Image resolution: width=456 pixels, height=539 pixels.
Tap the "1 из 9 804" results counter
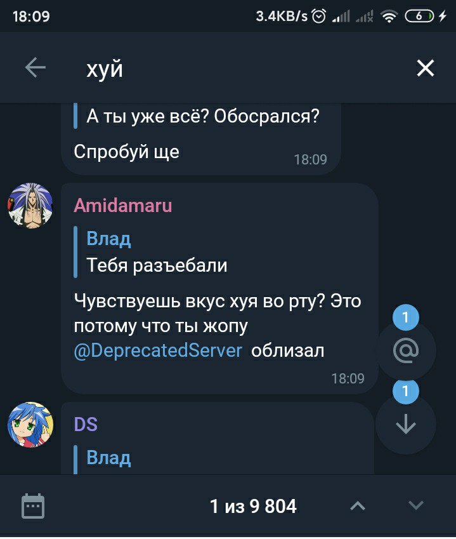click(253, 506)
